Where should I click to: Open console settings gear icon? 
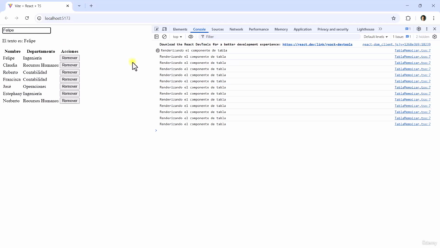point(434,37)
